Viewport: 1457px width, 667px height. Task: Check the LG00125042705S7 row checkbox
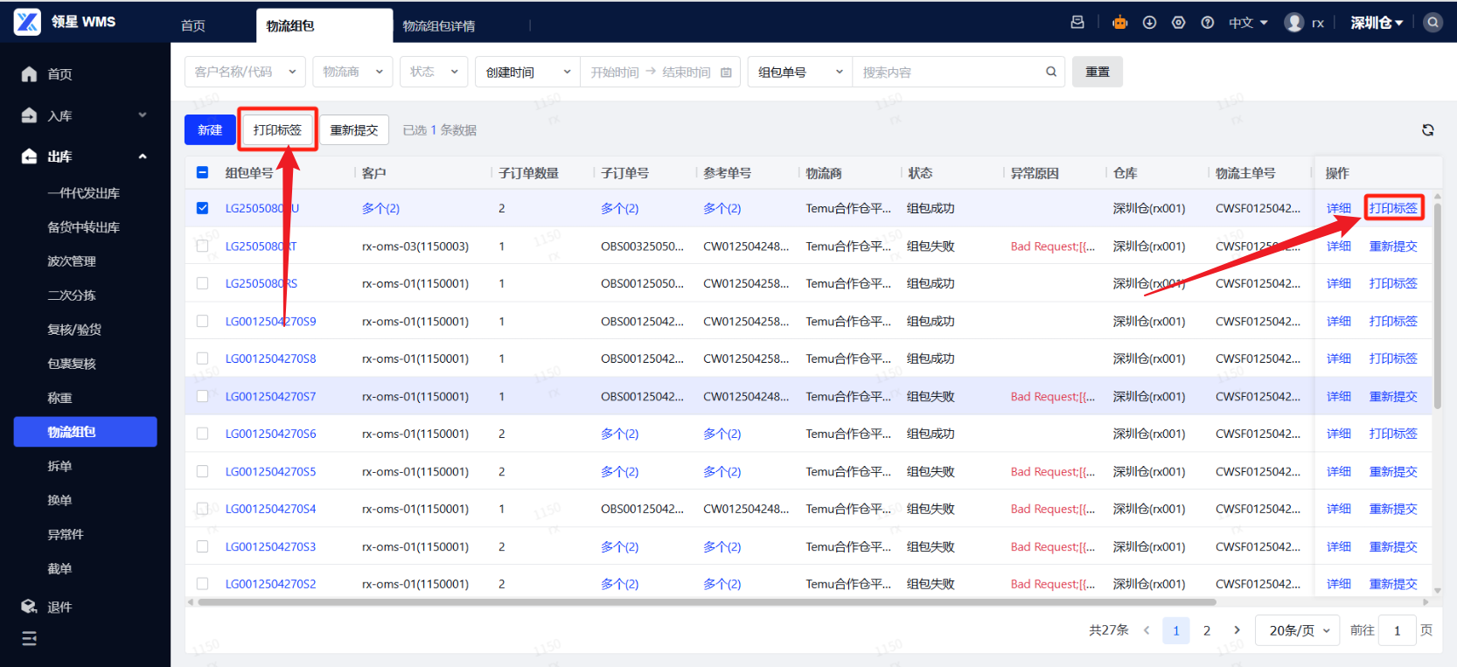[202, 397]
